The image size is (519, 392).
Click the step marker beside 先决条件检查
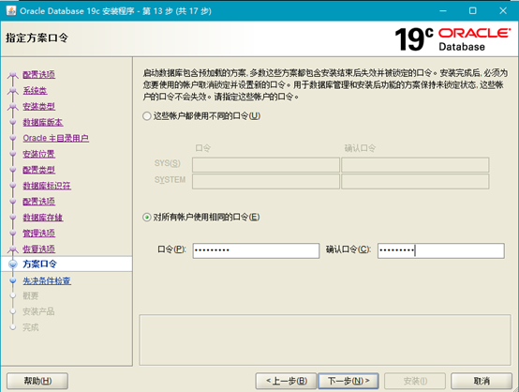point(13,280)
